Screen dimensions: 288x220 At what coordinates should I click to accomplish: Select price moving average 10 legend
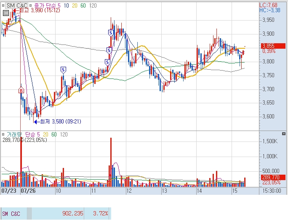[x=66, y=6]
